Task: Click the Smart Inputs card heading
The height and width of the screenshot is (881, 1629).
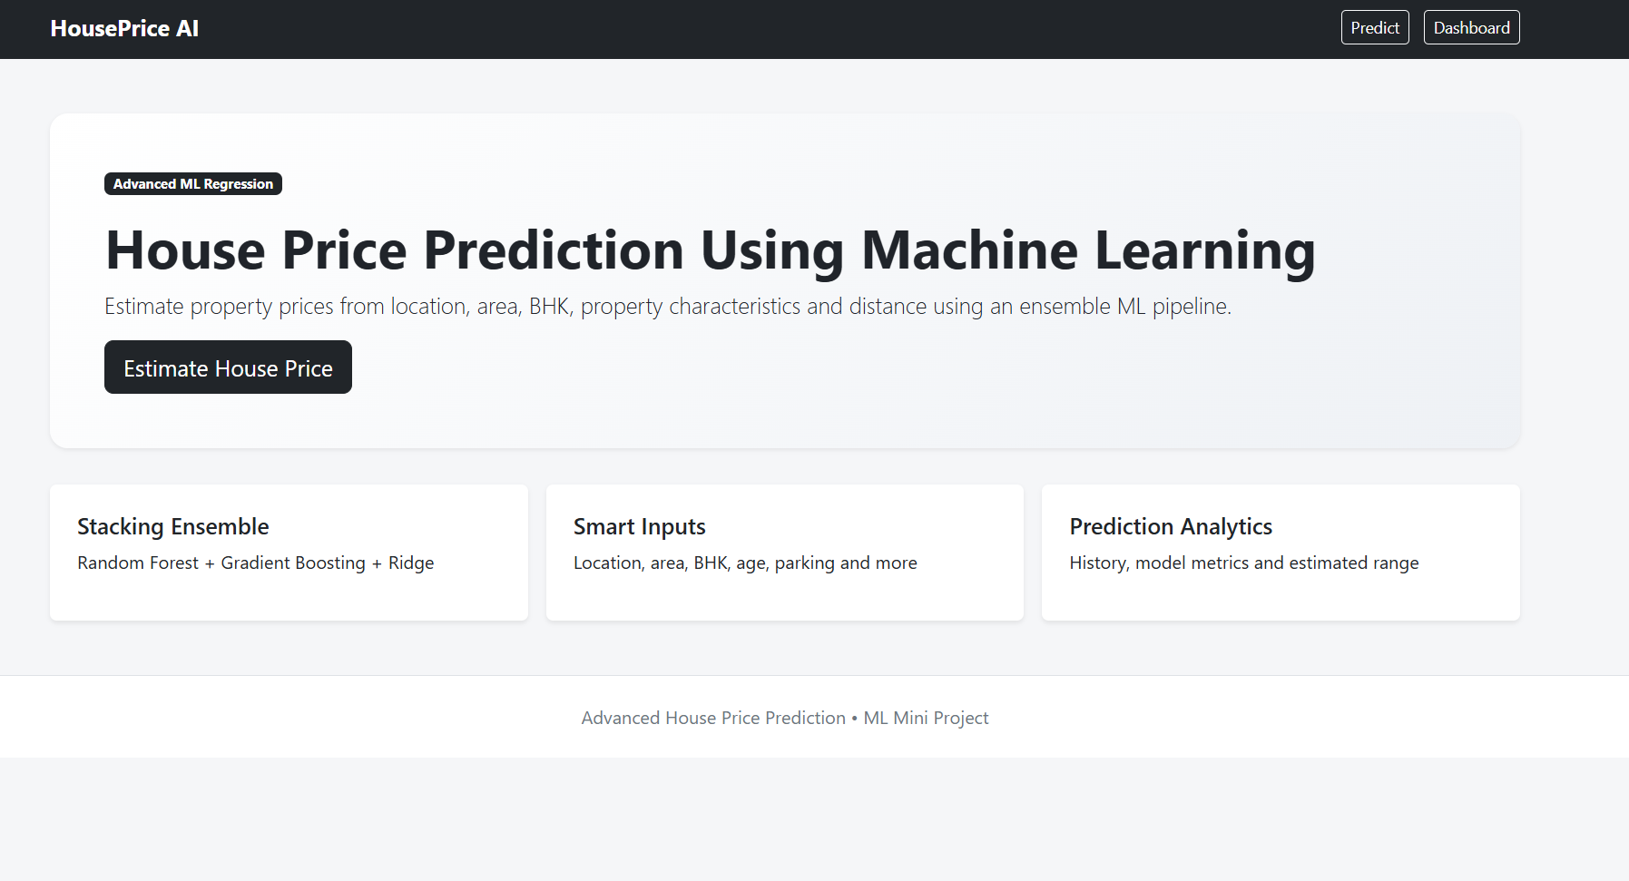Action: [x=639, y=526]
